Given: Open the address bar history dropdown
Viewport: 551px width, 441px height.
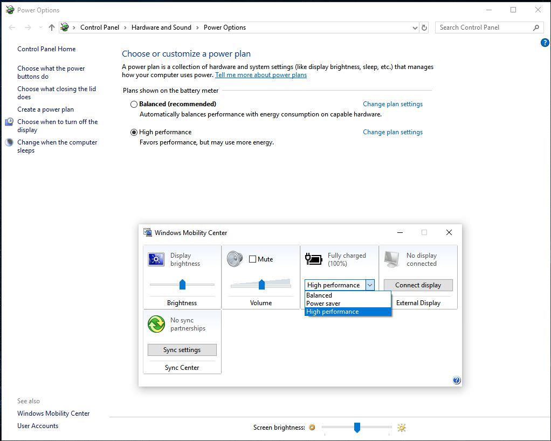Looking at the screenshot, I should tap(415, 27).
